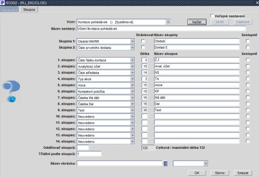Click the Délka field of 9. sloupec
Screen dimensions: 259x178
coord(144,110)
